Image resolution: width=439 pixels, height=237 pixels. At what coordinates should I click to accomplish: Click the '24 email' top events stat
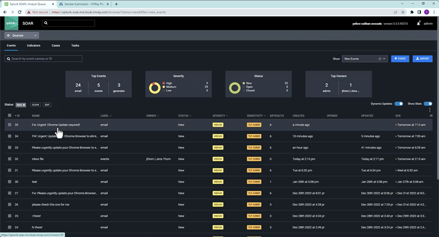(x=78, y=87)
